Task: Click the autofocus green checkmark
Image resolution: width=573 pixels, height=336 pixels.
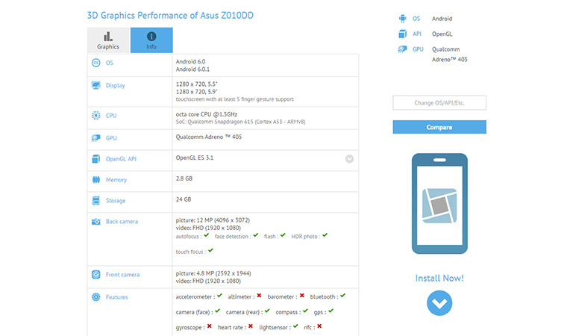Action: coord(206,235)
